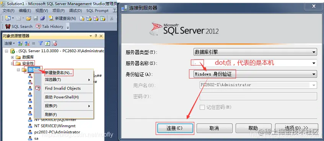
Task: Open the 服务器名称 dropdown arrow
Action: pyautogui.click(x=314, y=63)
